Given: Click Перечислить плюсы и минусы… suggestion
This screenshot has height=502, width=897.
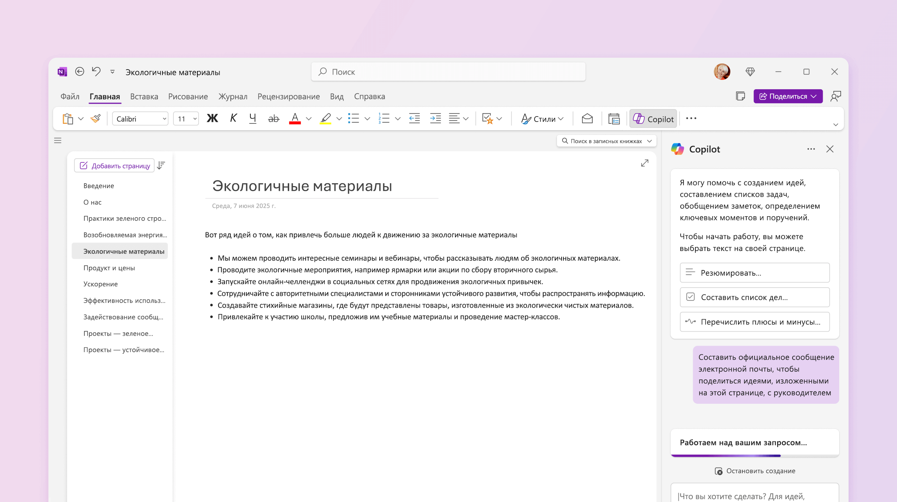Looking at the screenshot, I should pos(755,322).
